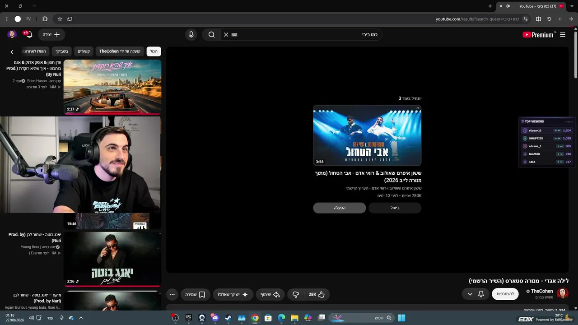Submit search with the magnifier button
578x325 pixels.
pyautogui.click(x=211, y=35)
